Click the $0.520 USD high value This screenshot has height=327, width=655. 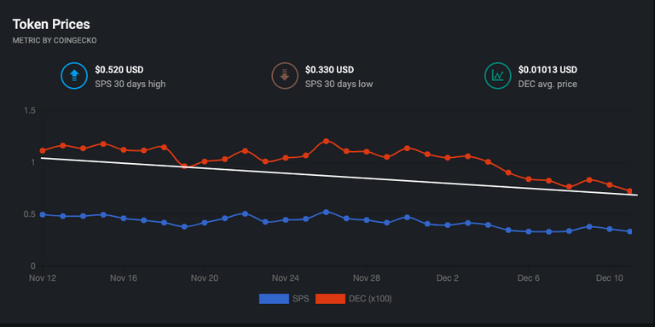119,69
